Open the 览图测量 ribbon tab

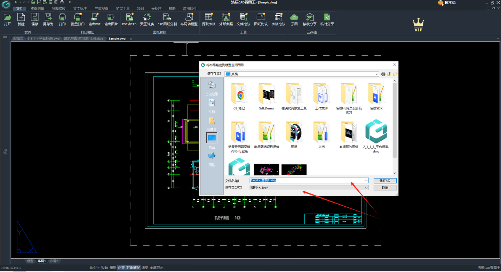click(37, 9)
